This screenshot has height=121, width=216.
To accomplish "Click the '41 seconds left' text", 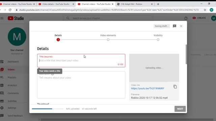I will 89,109.
